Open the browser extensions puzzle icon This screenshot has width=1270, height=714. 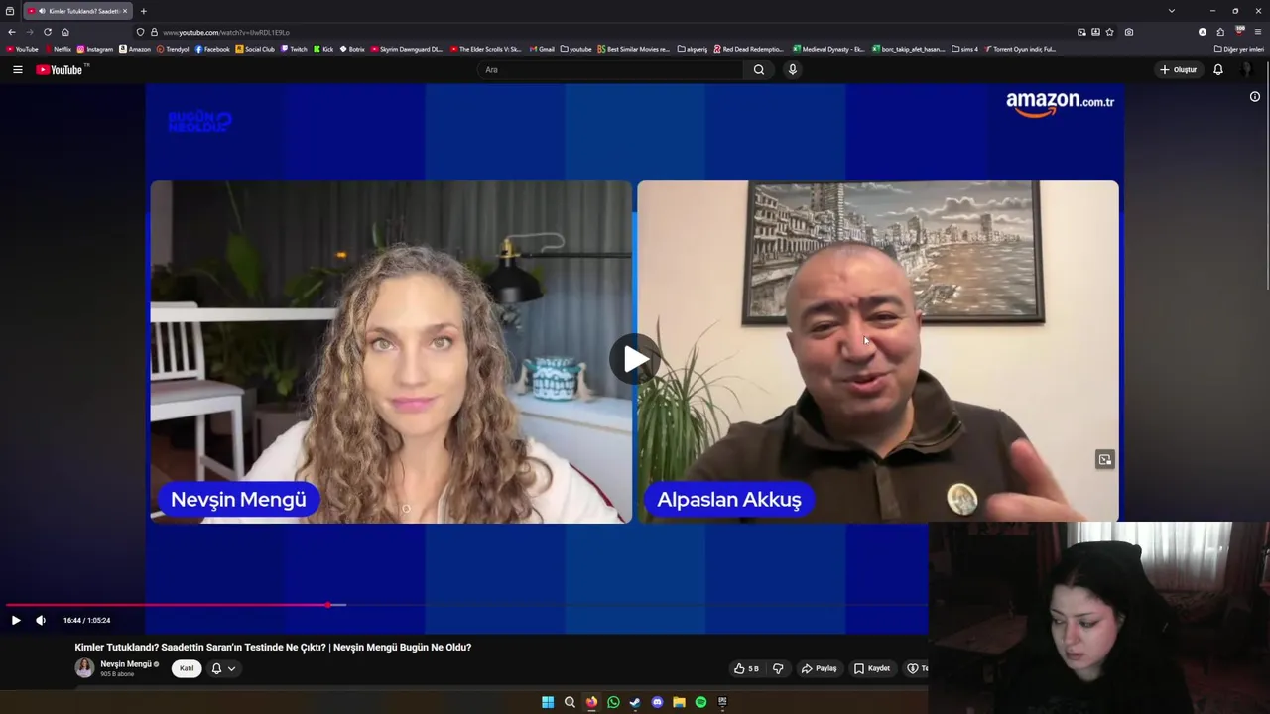click(1220, 32)
